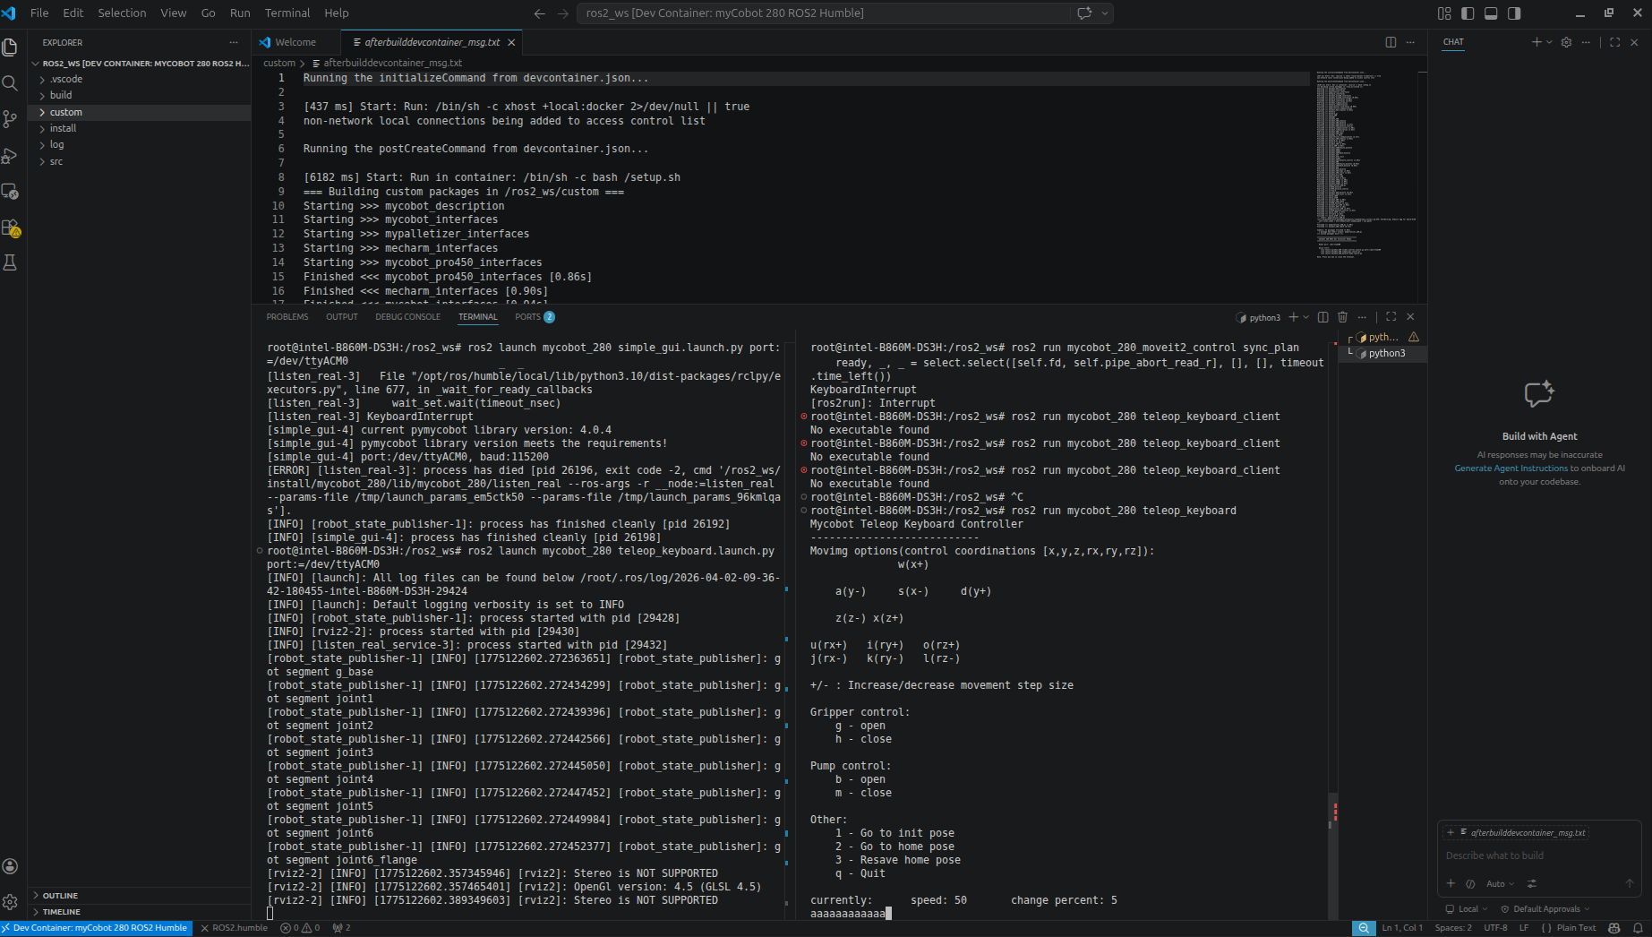
Task: Add context with plus in chat input
Action: coord(1451,883)
